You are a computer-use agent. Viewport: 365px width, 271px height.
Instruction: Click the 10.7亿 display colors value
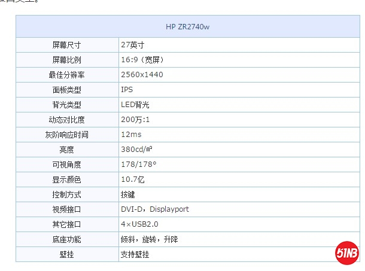point(134,179)
